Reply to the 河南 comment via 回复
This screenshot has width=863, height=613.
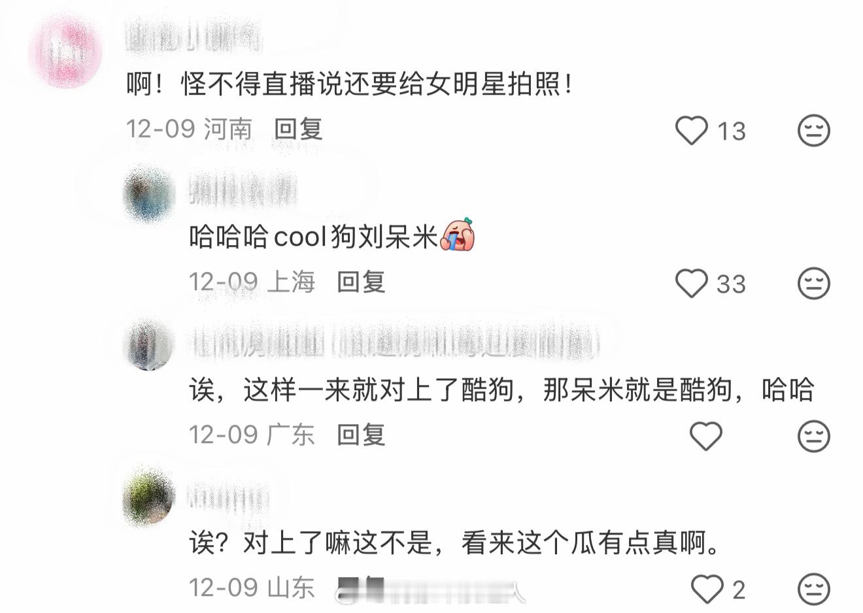tap(298, 129)
